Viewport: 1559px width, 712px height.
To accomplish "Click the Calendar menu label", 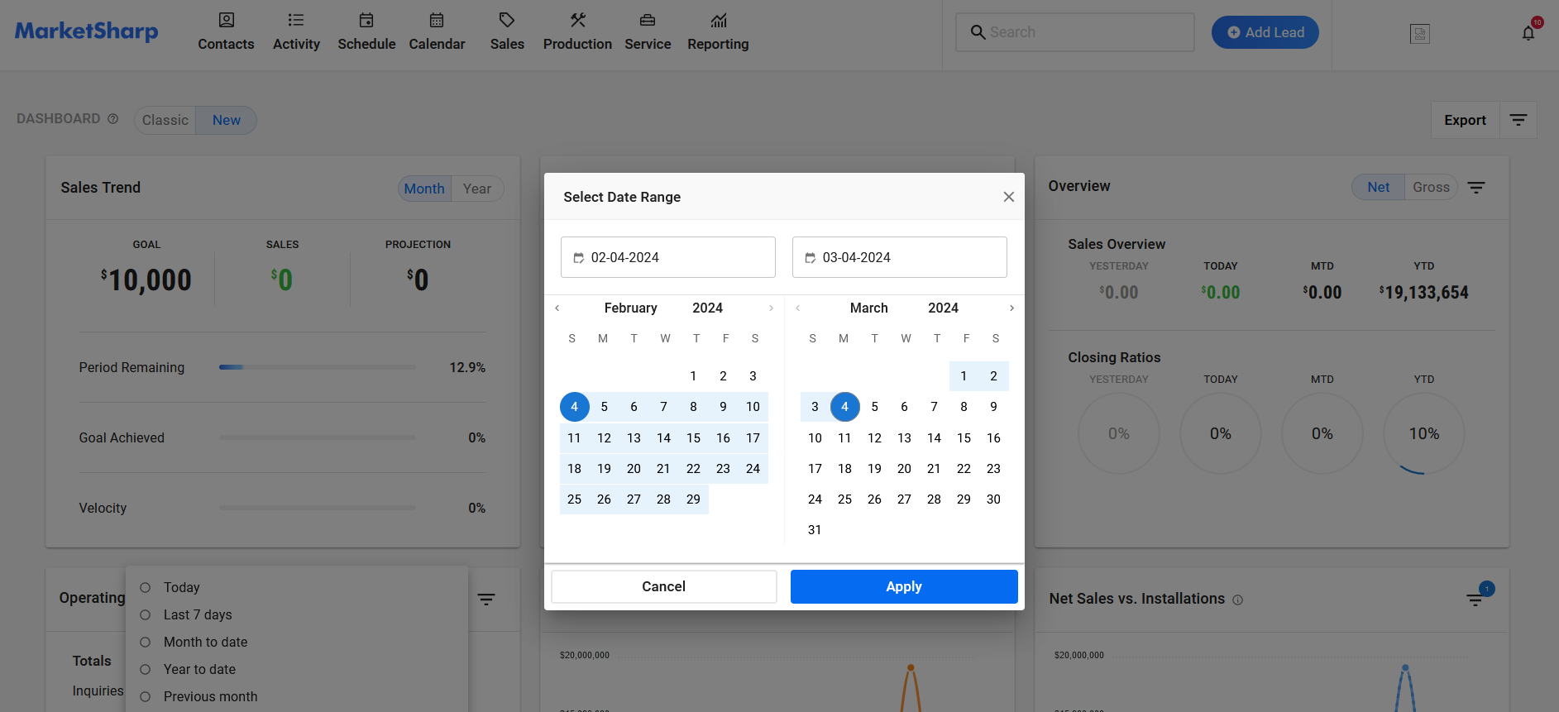I will pos(437,44).
